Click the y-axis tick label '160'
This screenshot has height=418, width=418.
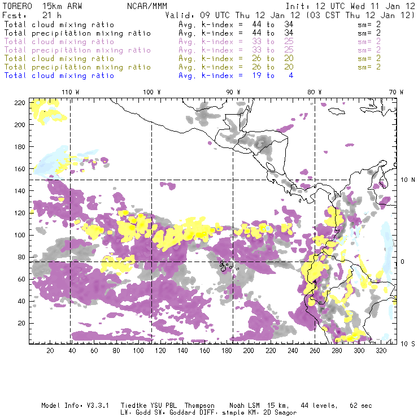20,169
